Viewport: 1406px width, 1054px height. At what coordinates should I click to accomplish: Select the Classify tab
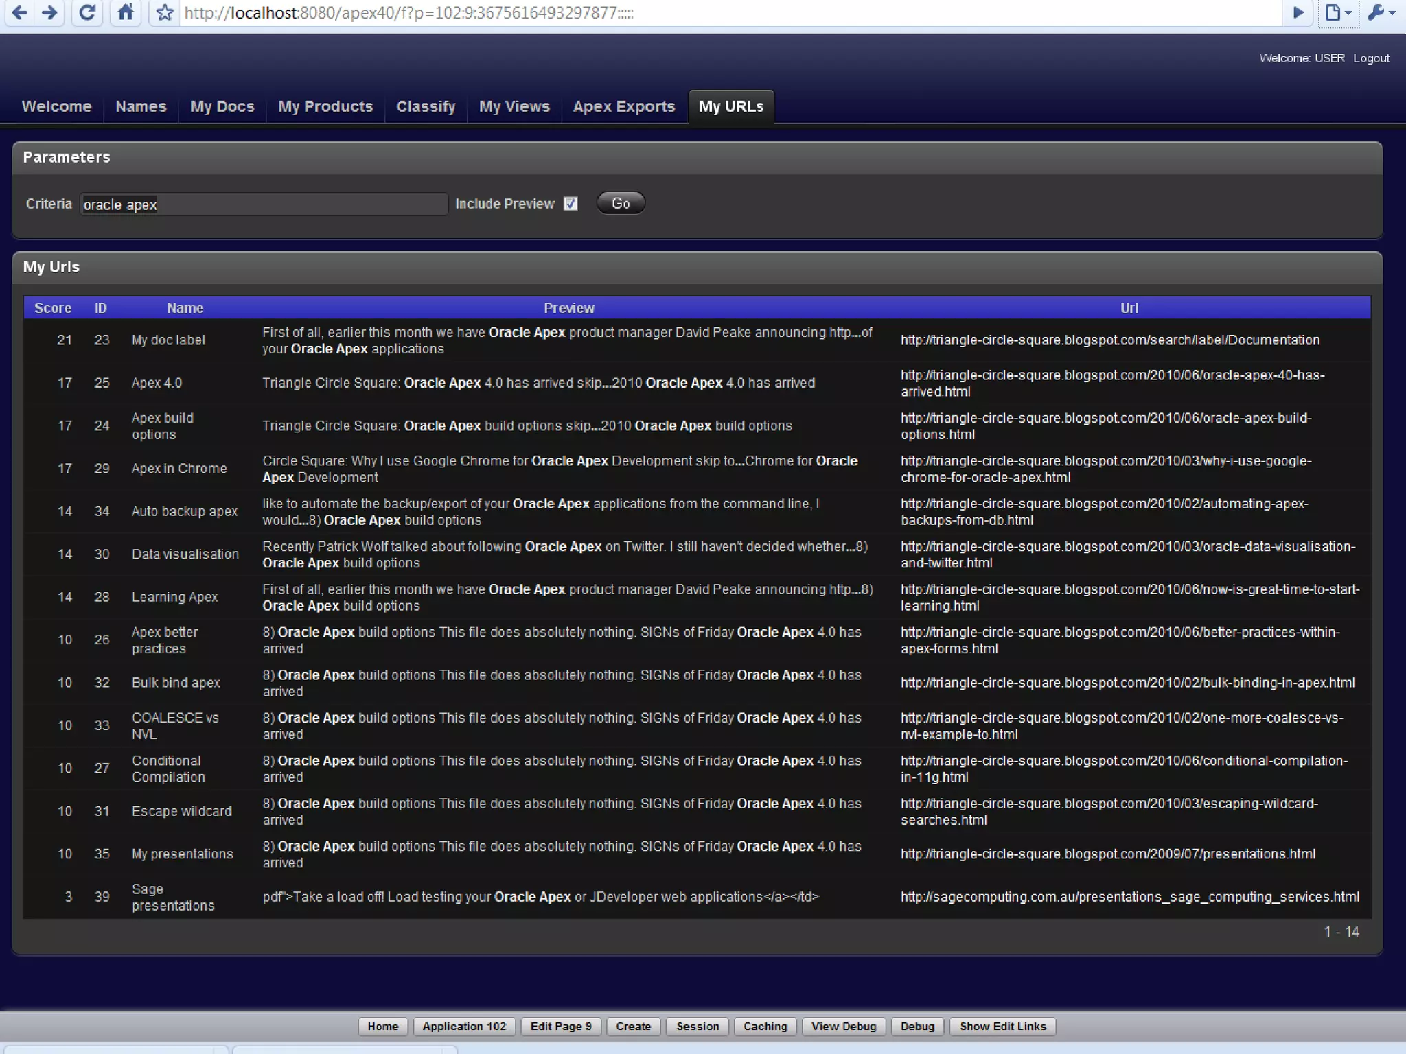pos(426,106)
